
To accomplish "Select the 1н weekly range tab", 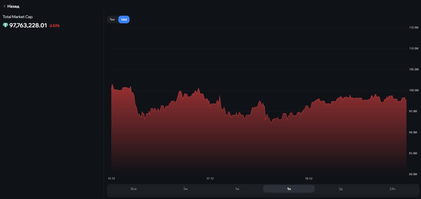I will point(289,189).
